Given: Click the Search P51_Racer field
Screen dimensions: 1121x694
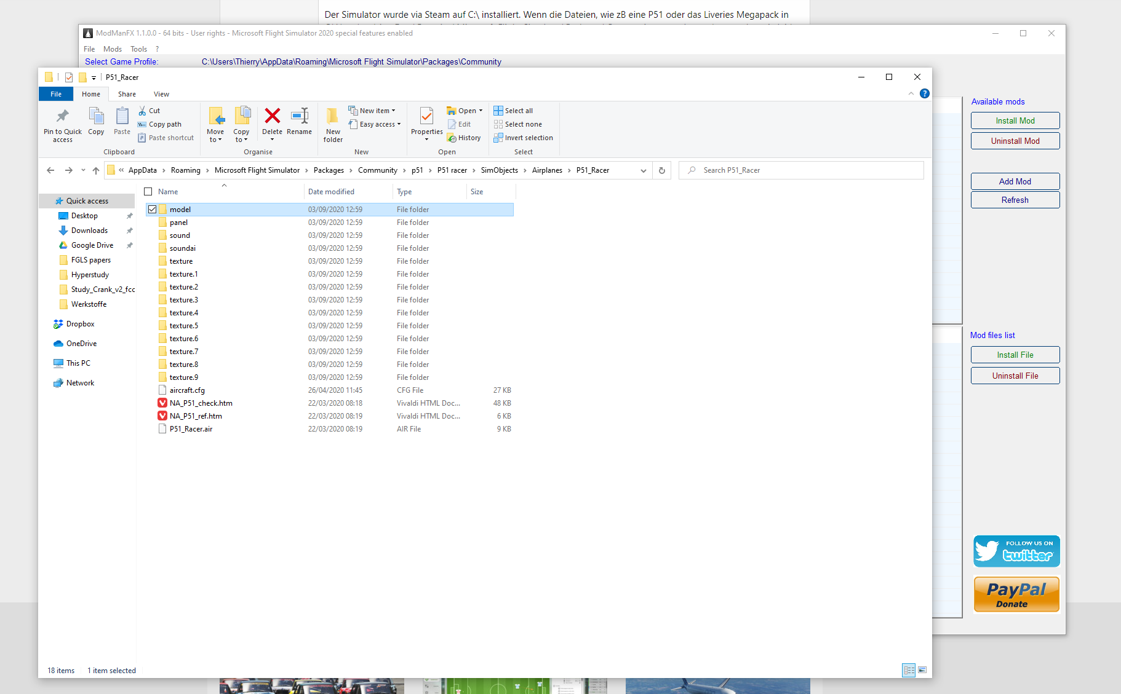Looking at the screenshot, I should pos(801,170).
